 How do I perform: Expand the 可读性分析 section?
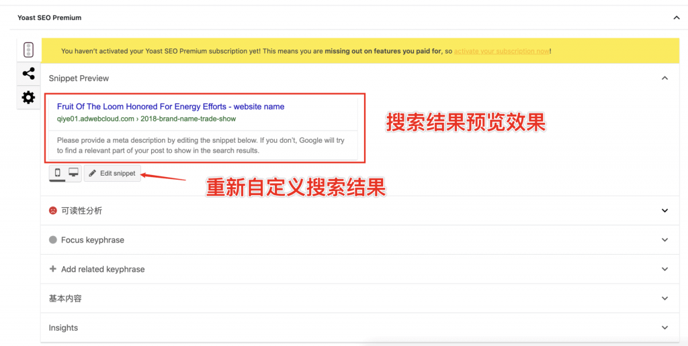click(x=360, y=211)
